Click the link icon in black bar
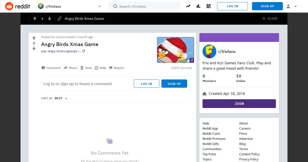Image resolution: width=308 pixels, height=162 pixels. coord(60,19)
